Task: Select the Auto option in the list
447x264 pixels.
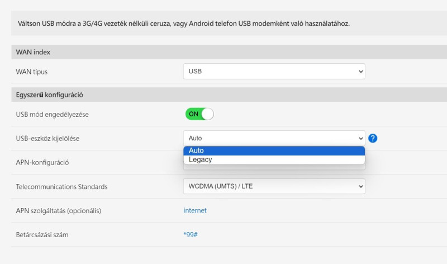Action: coord(274,150)
